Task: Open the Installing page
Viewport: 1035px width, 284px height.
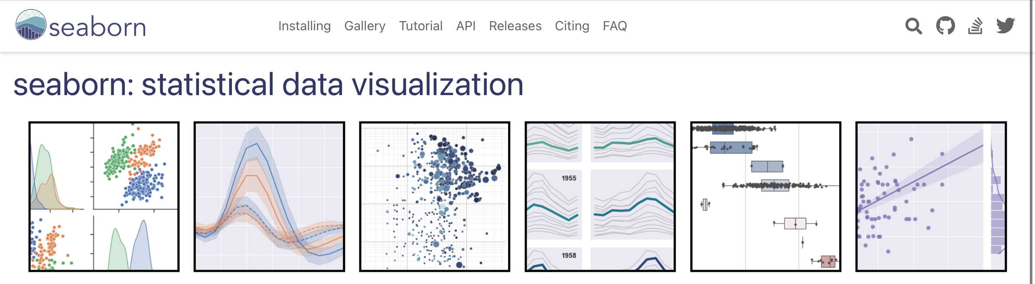Action: 304,26
